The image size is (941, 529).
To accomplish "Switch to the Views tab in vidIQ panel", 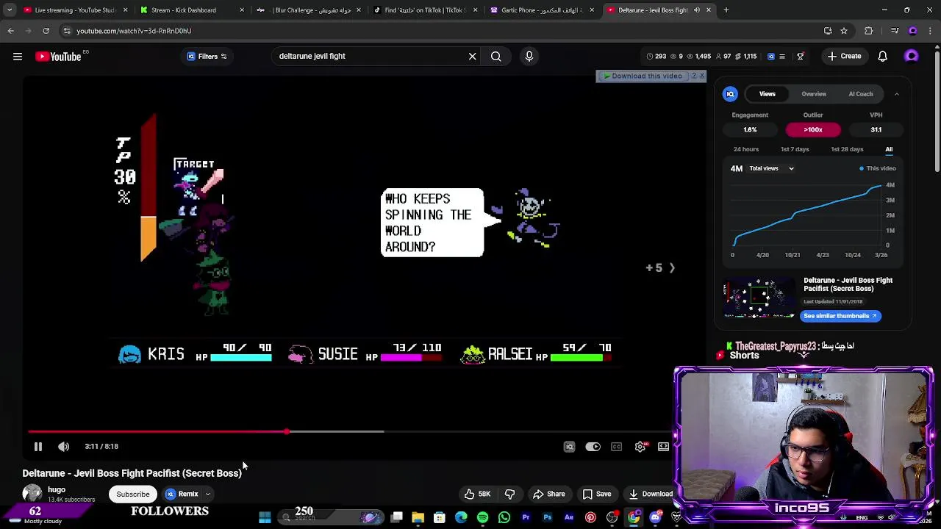I will 767,94.
